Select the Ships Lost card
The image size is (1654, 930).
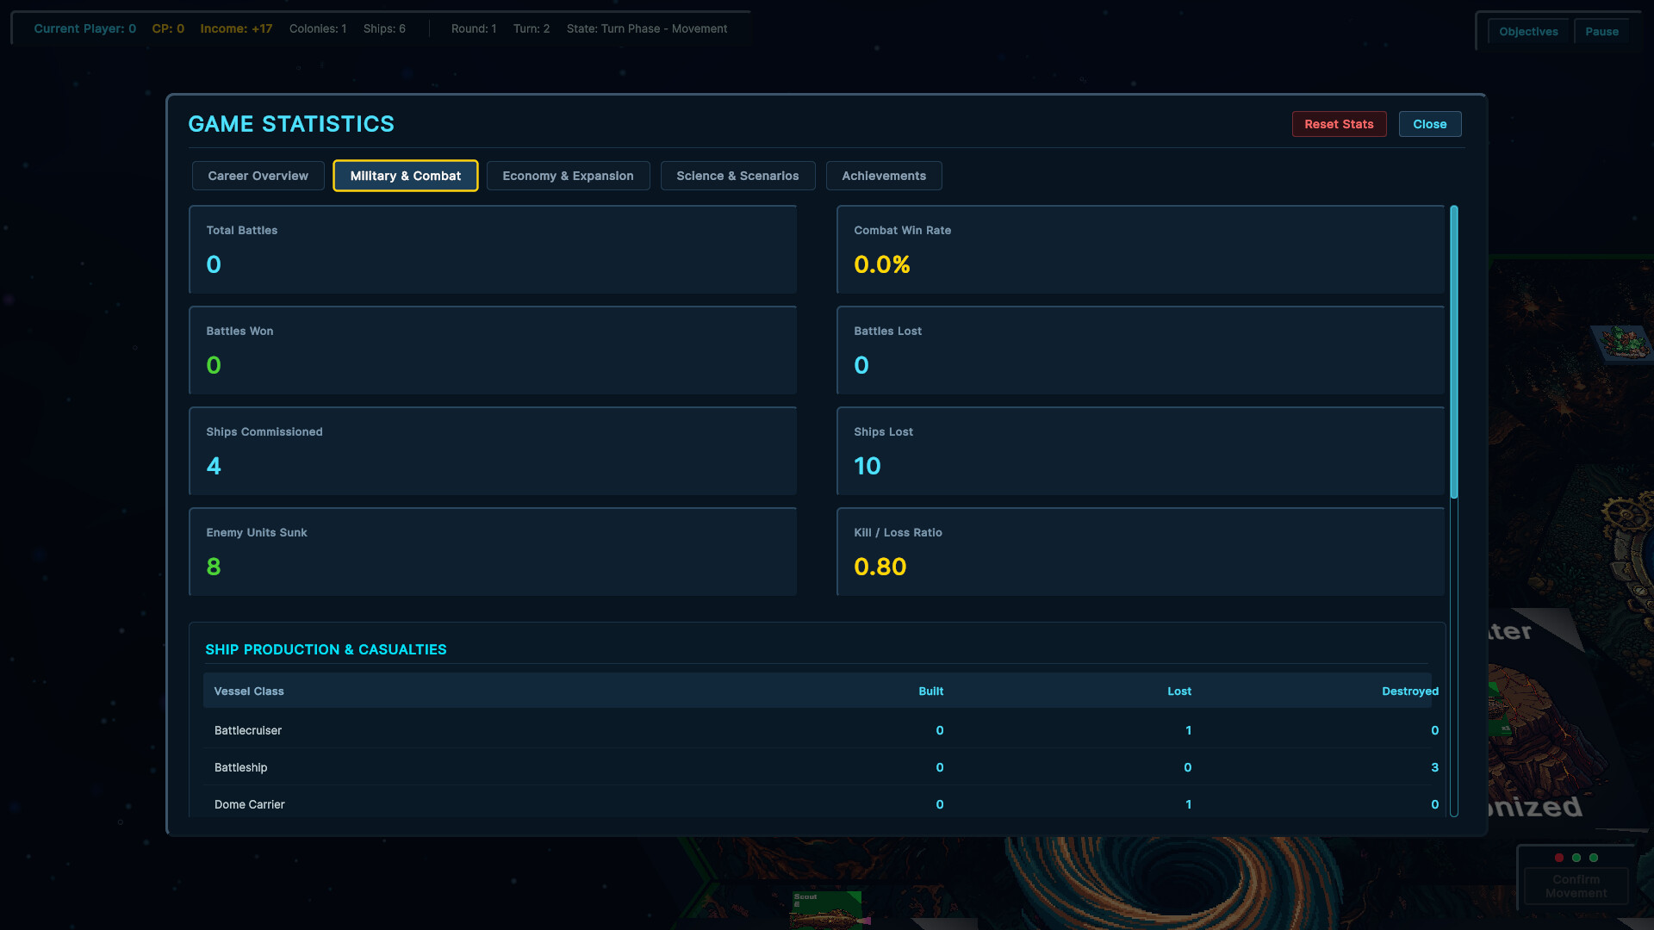pos(1141,451)
